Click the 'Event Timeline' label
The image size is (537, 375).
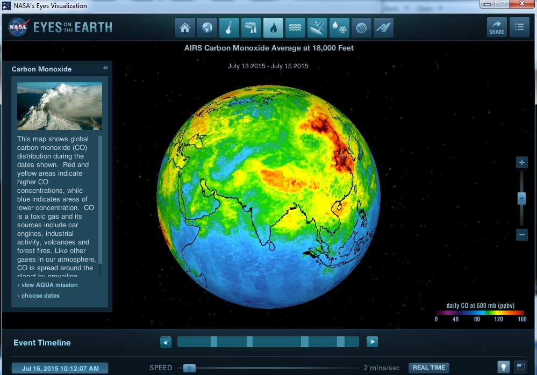[42, 343]
